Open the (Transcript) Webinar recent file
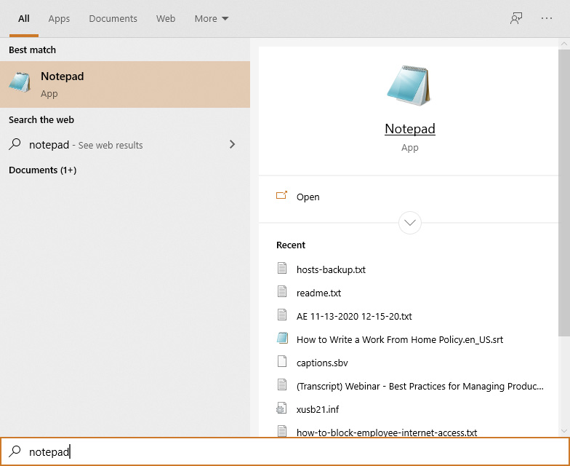 tap(420, 386)
